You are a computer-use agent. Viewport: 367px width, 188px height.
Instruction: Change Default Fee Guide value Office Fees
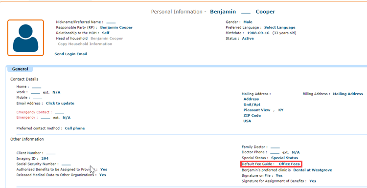pyautogui.click(x=289, y=164)
